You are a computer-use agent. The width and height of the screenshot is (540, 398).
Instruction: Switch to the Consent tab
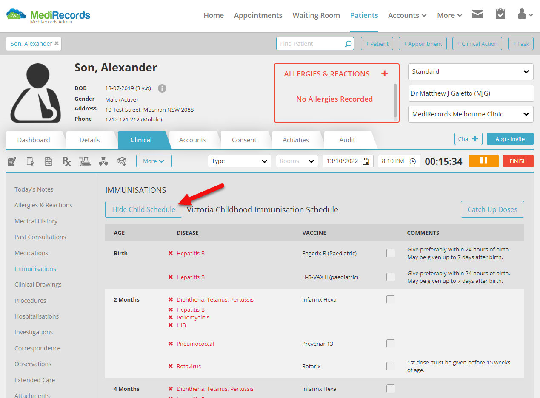(x=244, y=140)
